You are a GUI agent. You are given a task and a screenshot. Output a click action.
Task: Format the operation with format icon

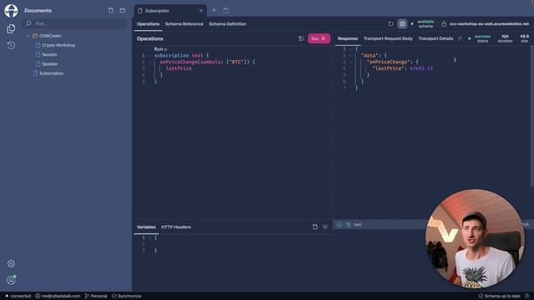click(301, 39)
